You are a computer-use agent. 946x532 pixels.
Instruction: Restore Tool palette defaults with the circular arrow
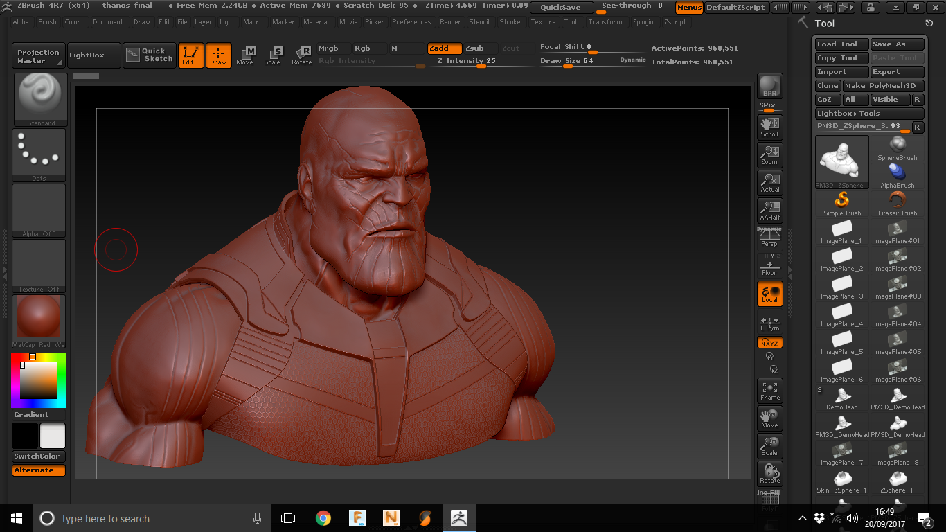(x=929, y=24)
